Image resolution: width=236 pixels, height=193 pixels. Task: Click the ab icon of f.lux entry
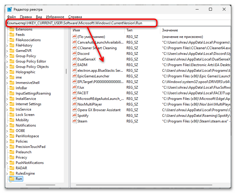tap(74, 87)
